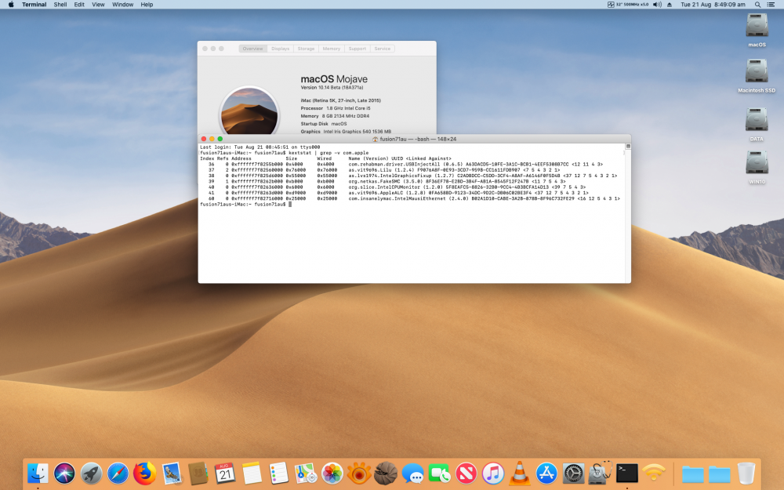Click the org.slice.IntelCPUMonitor line
784x490 pixels.
[x=395, y=187]
